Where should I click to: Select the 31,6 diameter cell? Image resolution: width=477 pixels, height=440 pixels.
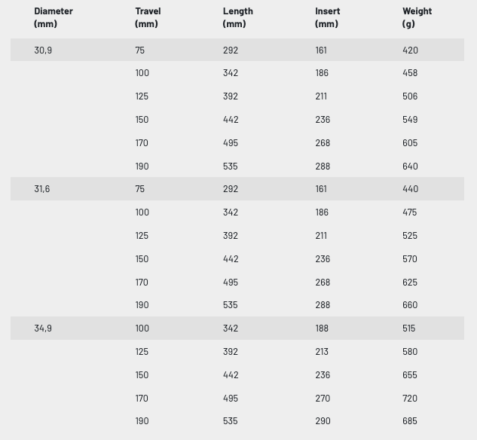click(42, 189)
